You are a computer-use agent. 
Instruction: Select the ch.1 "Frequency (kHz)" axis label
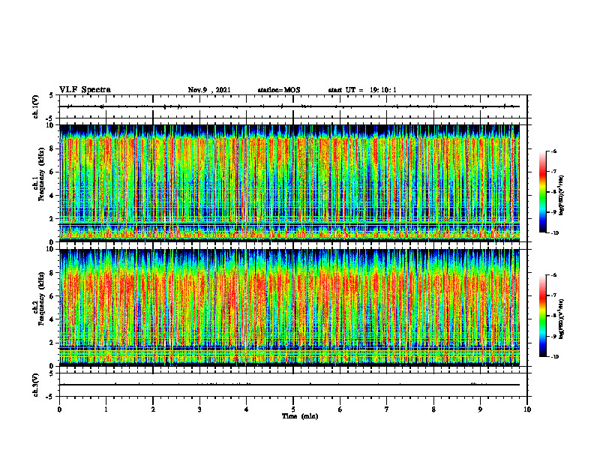[42, 175]
